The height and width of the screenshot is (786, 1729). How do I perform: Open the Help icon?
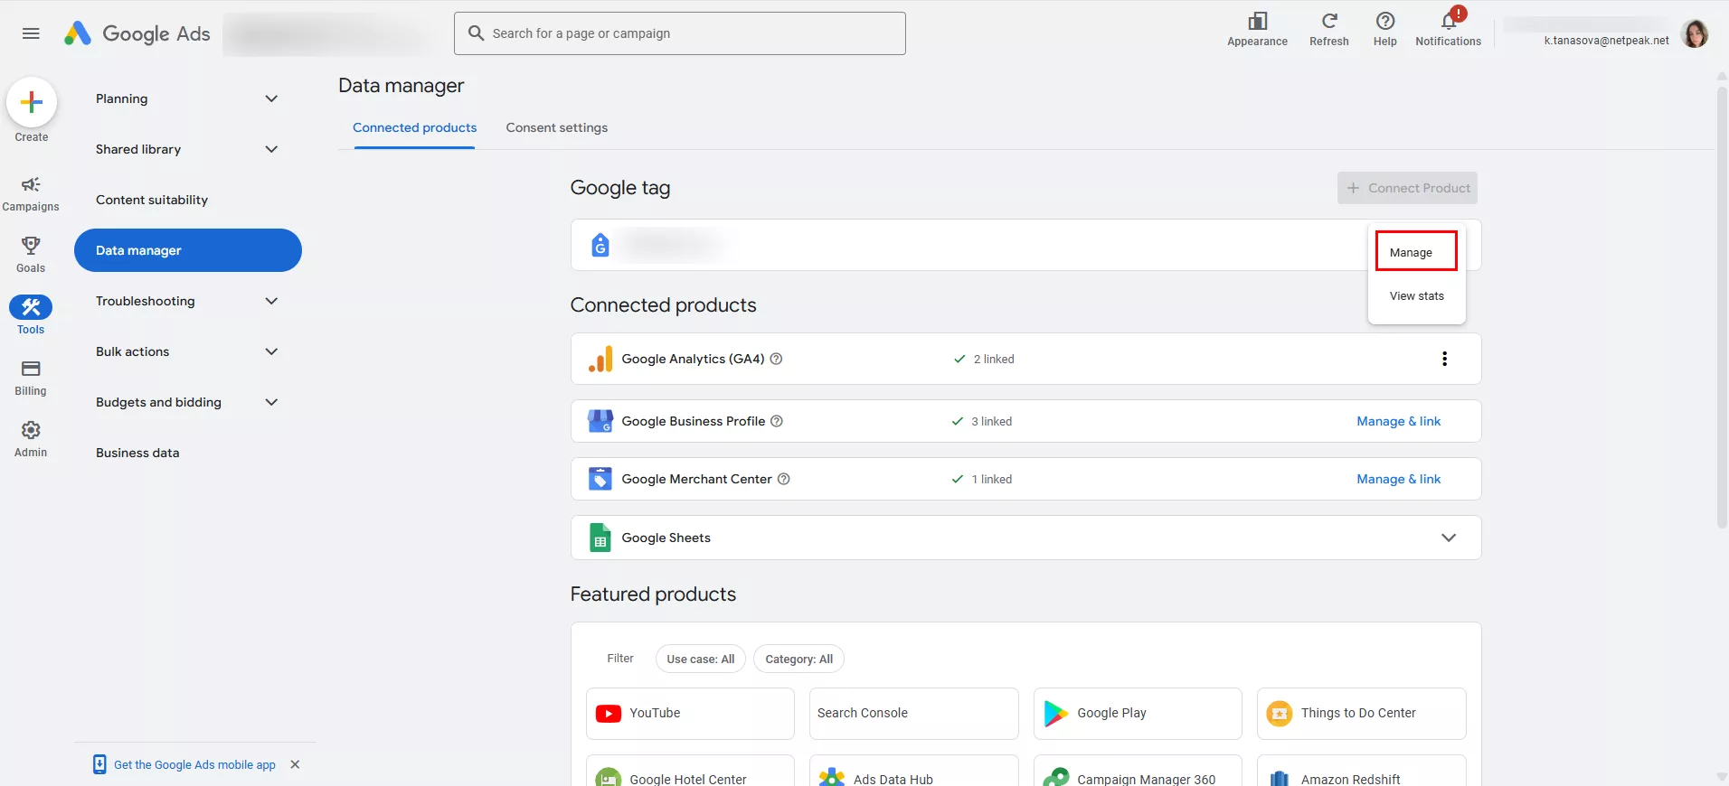(1384, 21)
